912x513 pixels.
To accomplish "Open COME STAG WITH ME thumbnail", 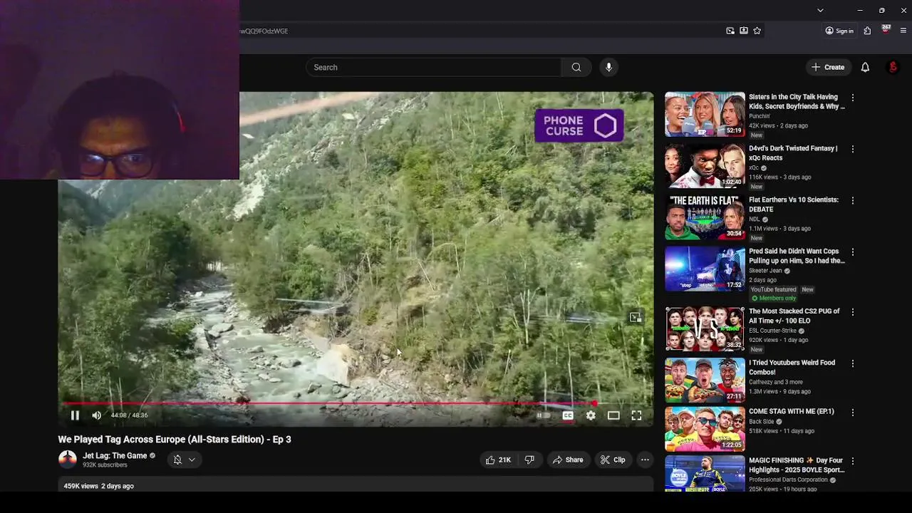I will point(705,428).
